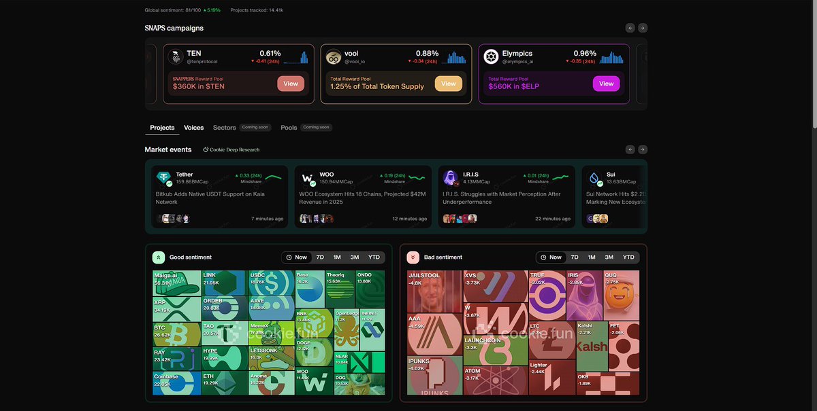The image size is (817, 411).
Task: Select 1M range in Bad sentiment
Action: pos(592,257)
